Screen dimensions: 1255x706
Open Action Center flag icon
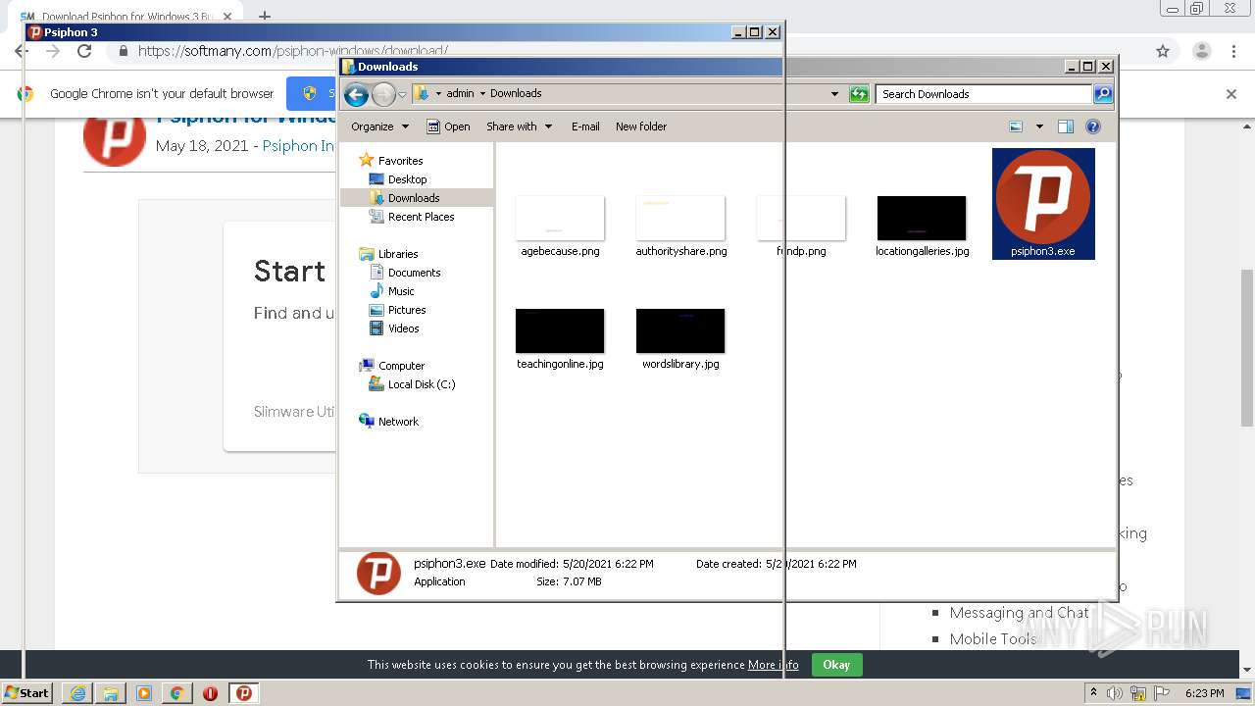point(1160,693)
